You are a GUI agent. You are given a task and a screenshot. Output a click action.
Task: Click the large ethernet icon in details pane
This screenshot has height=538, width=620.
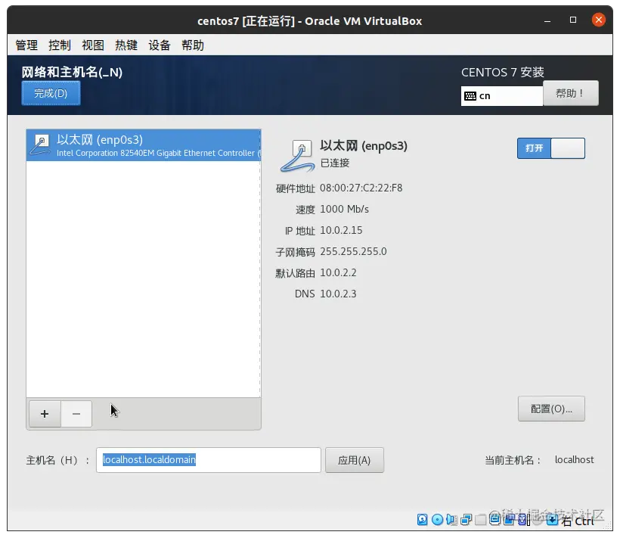click(x=298, y=157)
